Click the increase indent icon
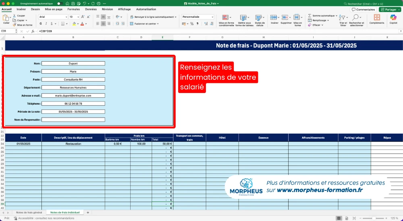 click(123, 24)
